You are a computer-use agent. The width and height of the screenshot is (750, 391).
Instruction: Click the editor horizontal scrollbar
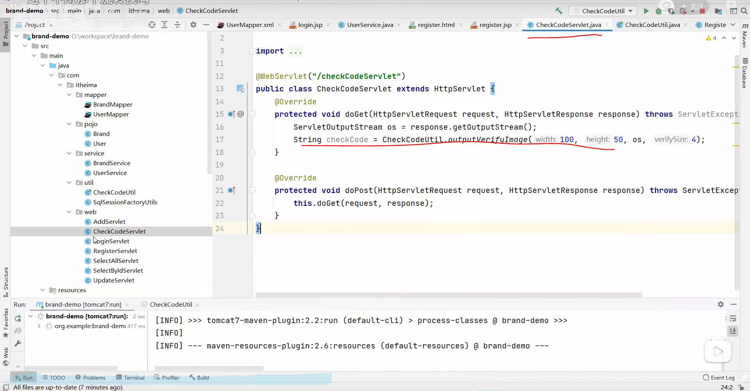click(449, 295)
